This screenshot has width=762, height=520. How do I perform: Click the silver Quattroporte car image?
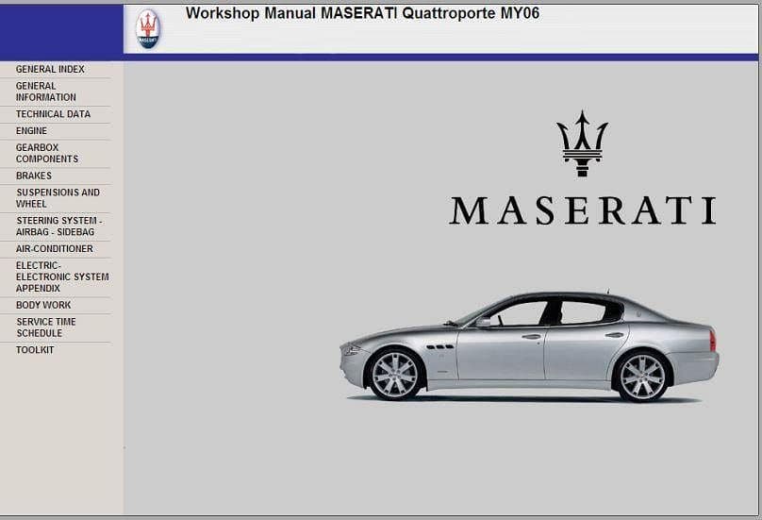click(529, 345)
